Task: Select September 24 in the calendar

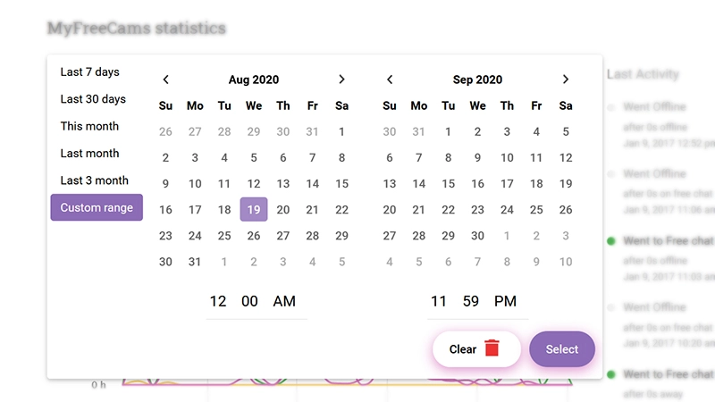Action: pos(507,210)
